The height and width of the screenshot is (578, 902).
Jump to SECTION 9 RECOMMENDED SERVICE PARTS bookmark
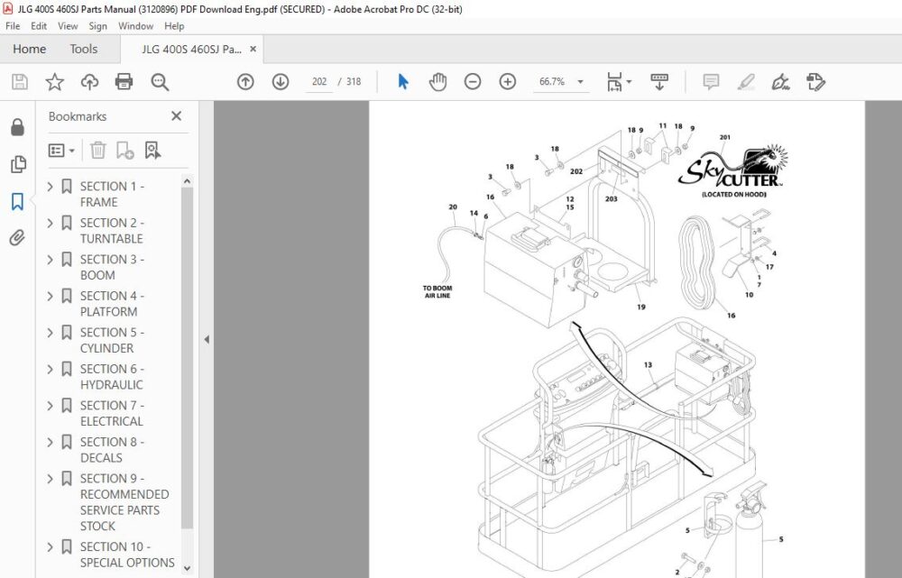coord(124,501)
